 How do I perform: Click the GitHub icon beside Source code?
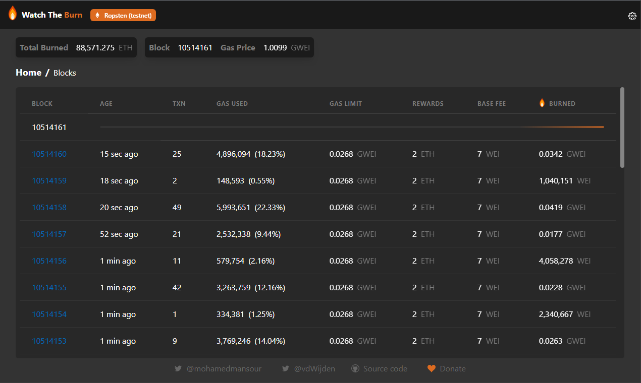point(355,368)
